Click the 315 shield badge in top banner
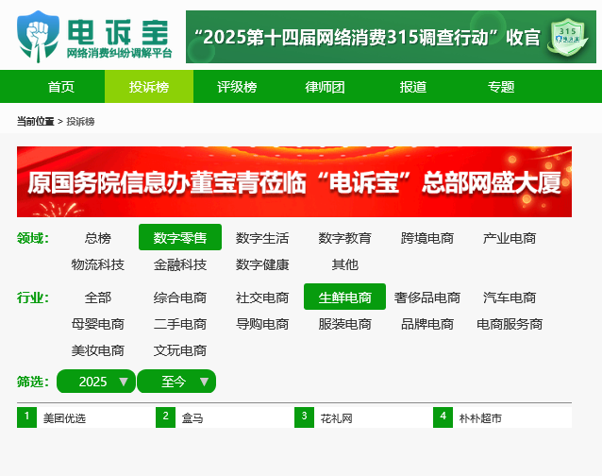The image size is (602, 476). tap(569, 37)
